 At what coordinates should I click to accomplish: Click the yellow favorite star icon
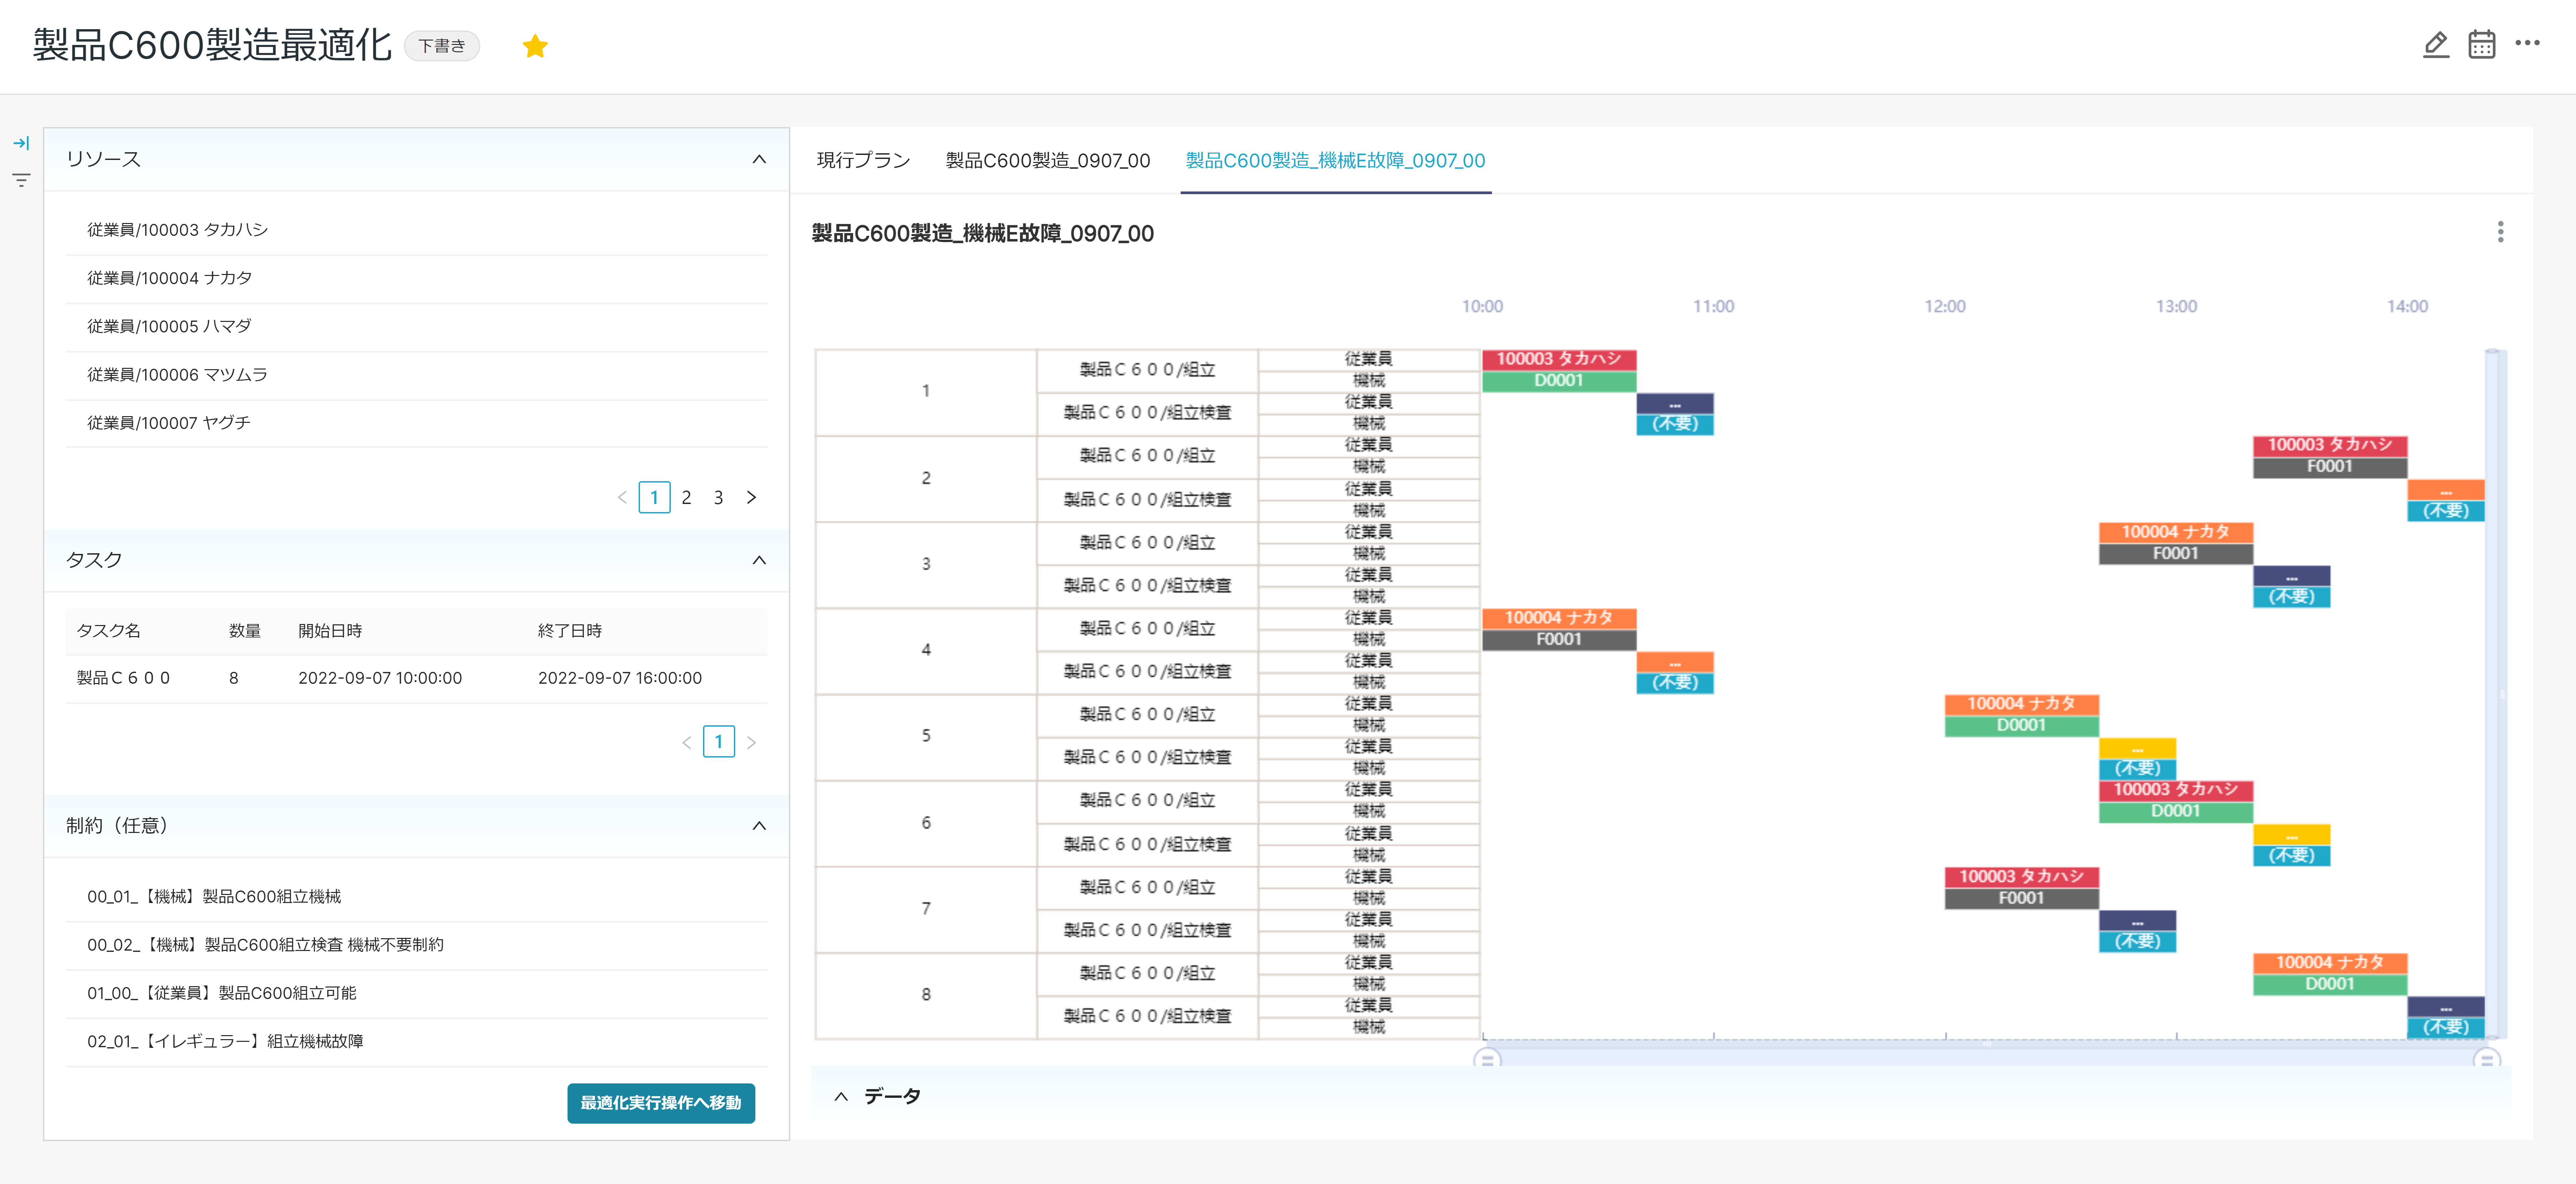pyautogui.click(x=535, y=46)
